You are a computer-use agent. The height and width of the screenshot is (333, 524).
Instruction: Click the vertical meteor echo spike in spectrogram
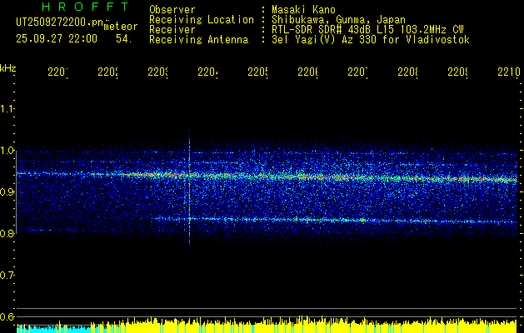click(189, 192)
